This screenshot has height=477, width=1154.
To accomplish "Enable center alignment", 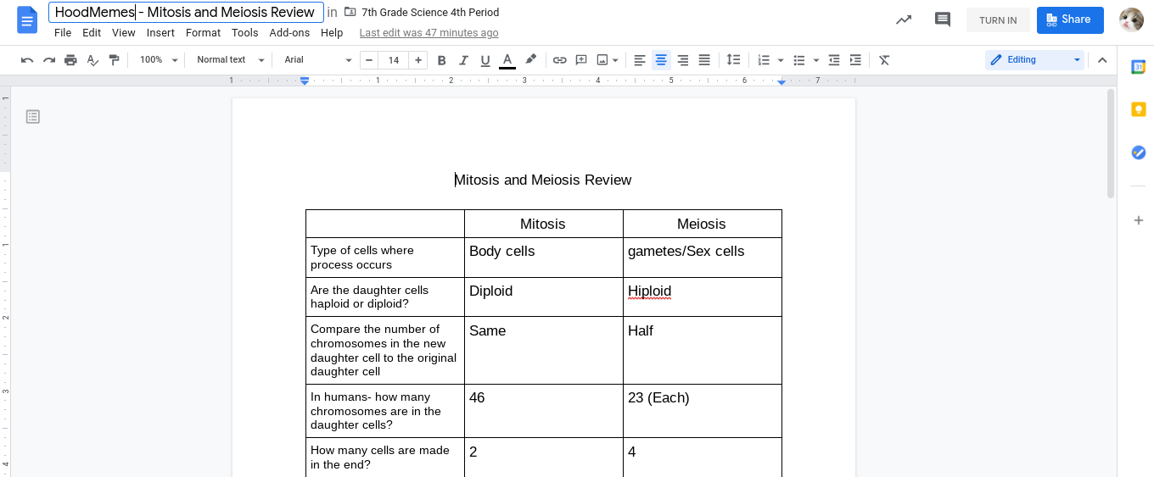I will 661,60.
